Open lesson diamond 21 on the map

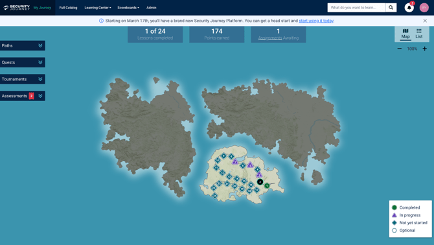click(227, 183)
